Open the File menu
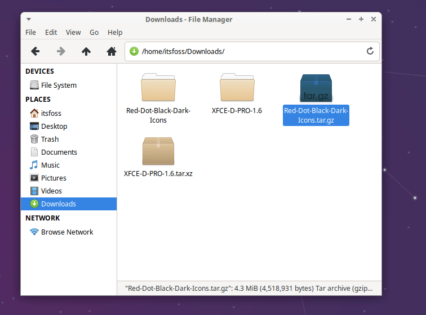Image resolution: width=426 pixels, height=315 pixels. (x=30, y=33)
